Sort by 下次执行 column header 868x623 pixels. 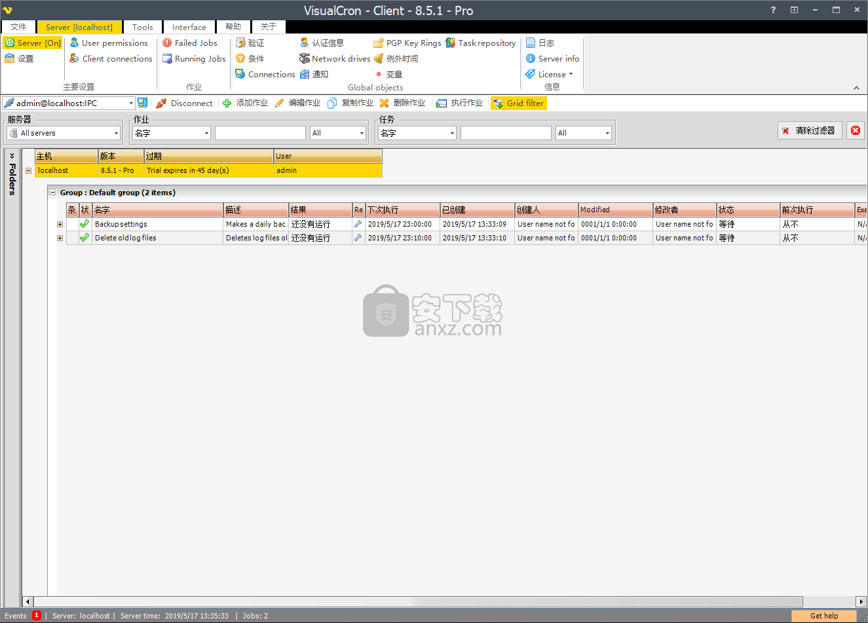(x=402, y=210)
